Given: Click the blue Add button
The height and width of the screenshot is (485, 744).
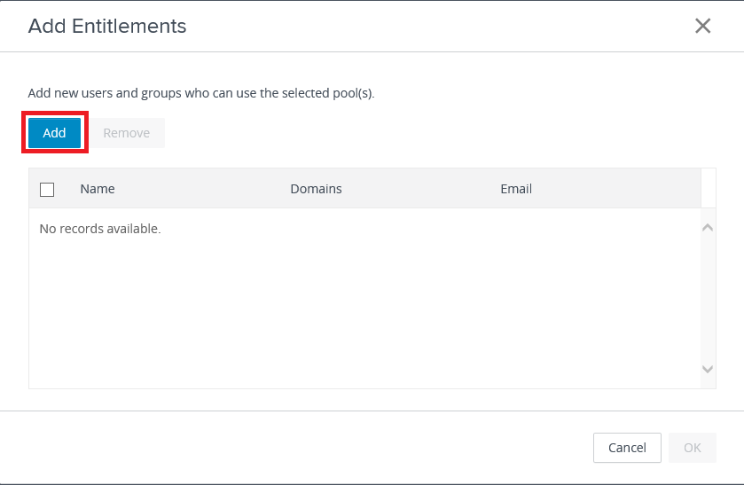Looking at the screenshot, I should [x=54, y=133].
